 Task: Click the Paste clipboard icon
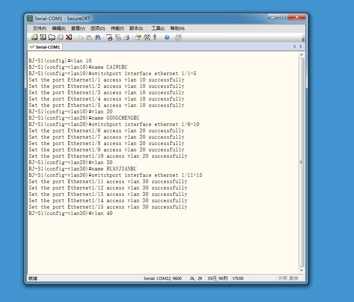pyautogui.click(x=89, y=37)
